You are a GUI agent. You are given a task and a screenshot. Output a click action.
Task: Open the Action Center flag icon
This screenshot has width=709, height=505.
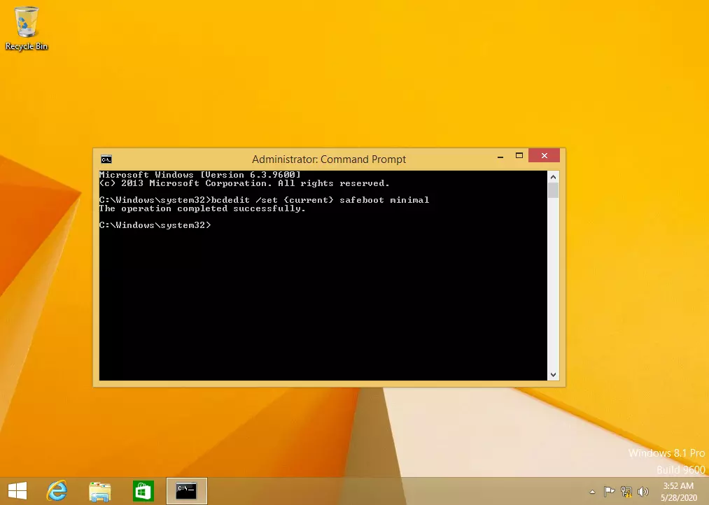pyautogui.click(x=609, y=492)
